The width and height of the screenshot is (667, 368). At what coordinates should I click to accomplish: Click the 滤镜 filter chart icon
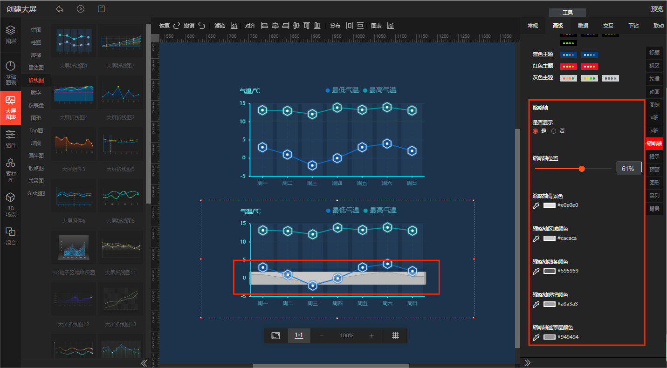pyautogui.click(x=234, y=26)
